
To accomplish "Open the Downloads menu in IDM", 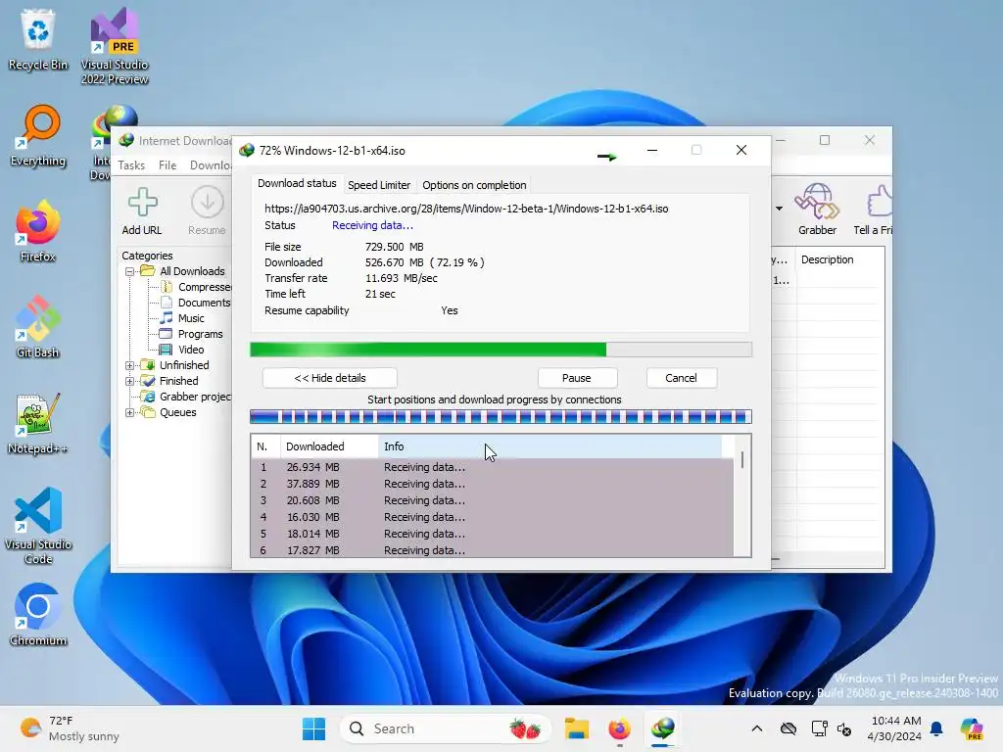I will tap(212, 164).
